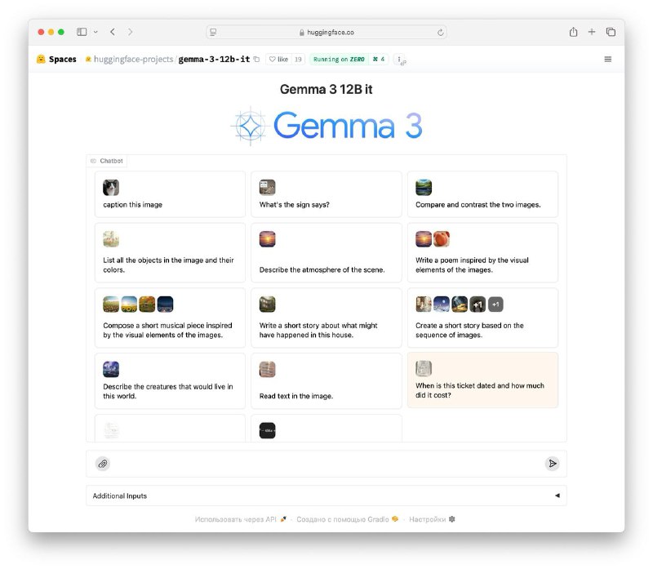Open 'Создано с помощью Gradio' link
This screenshot has width=653, height=569.
click(x=347, y=519)
